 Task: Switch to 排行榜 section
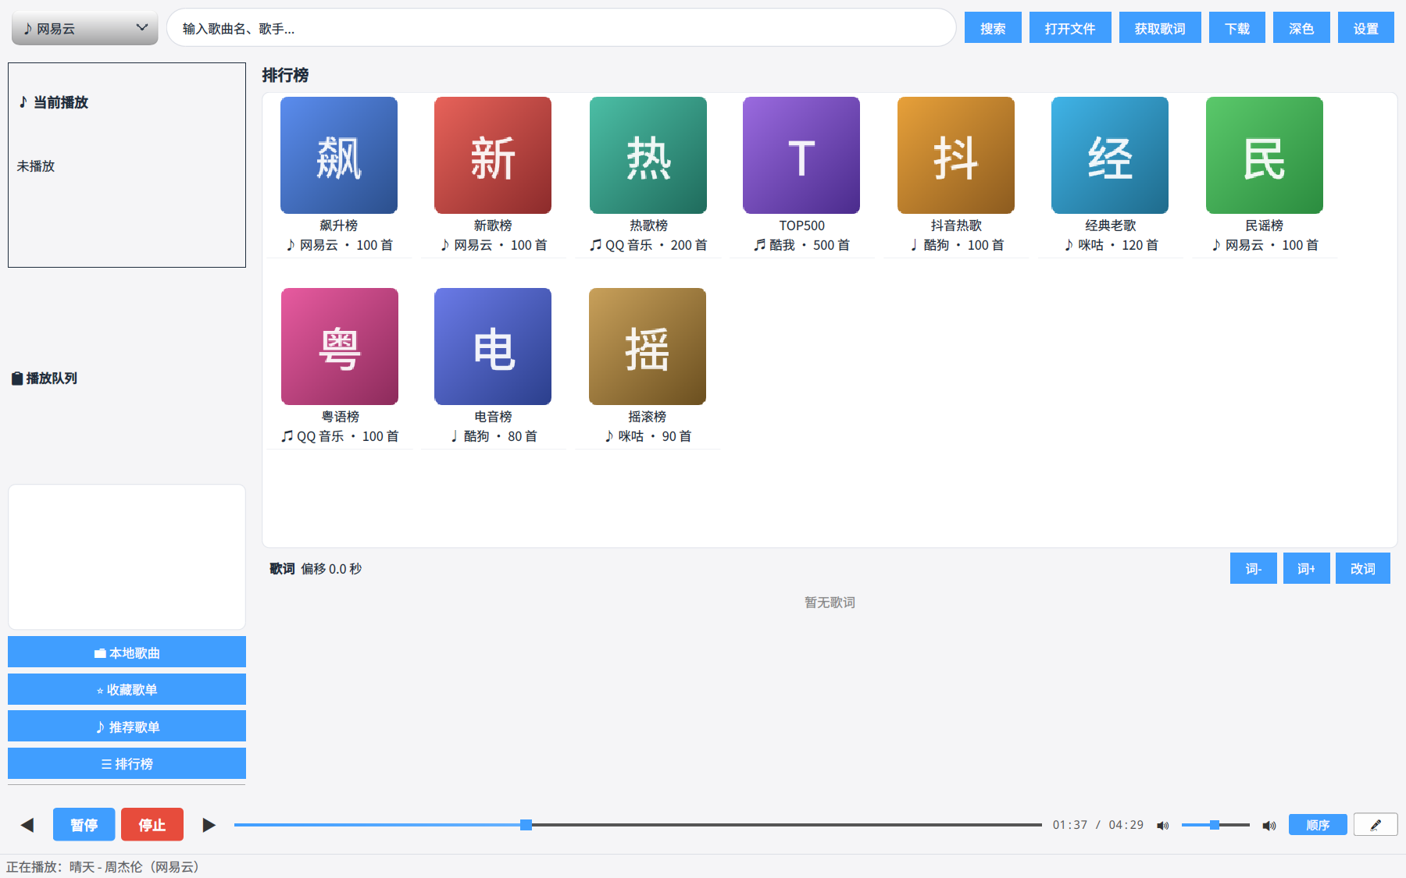(x=127, y=763)
